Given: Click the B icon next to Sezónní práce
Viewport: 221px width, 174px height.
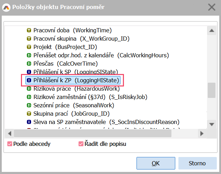Looking at the screenshot, I should [29, 105].
